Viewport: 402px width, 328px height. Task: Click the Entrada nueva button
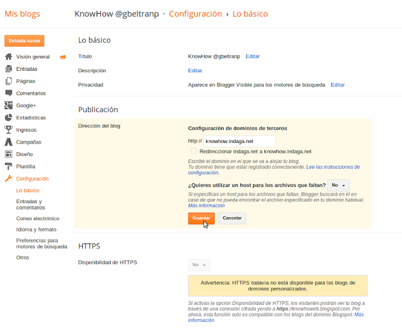24,41
